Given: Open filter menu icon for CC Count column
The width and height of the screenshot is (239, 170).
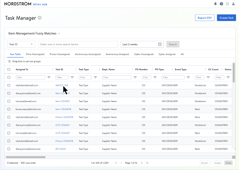Looking at the screenshot, I should [228, 77].
